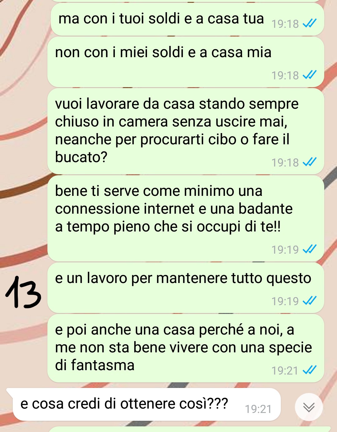Tap read ticks on 'ma con i tuoi soldi' message
This screenshot has width=337, height=432.
pos(310,23)
